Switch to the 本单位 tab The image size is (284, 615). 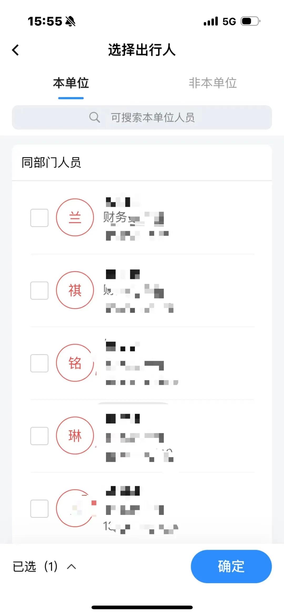click(x=71, y=83)
